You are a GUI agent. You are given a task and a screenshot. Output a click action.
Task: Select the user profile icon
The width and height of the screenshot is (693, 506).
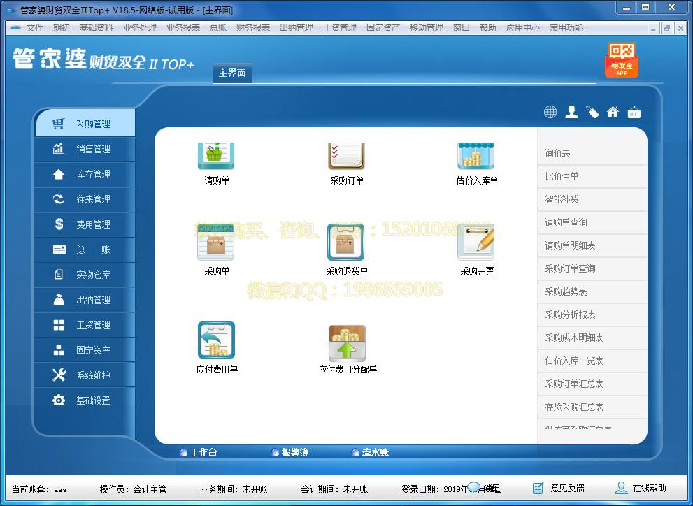[571, 111]
